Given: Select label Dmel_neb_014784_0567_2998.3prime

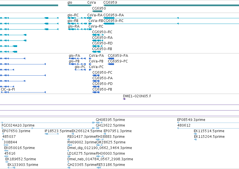Looking at the screenshot, I should (x=100, y=159).
